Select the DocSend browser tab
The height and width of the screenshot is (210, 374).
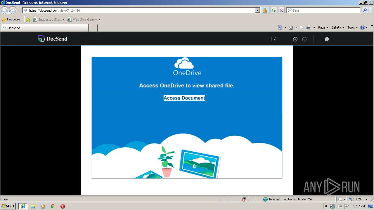click(x=45, y=28)
